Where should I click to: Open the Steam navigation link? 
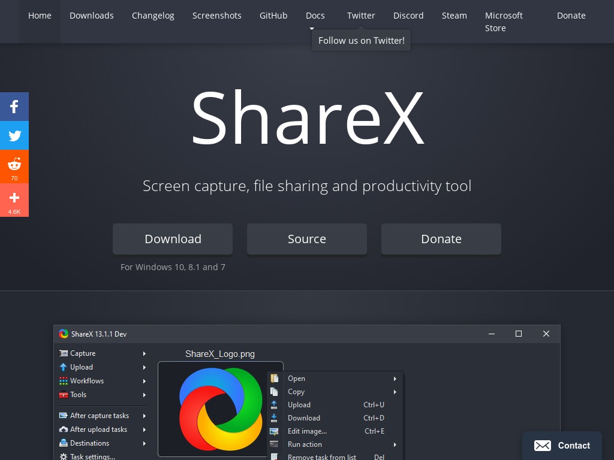coord(455,16)
